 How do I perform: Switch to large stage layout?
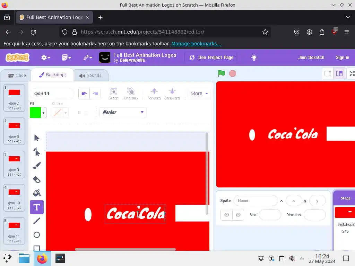coord(339,73)
